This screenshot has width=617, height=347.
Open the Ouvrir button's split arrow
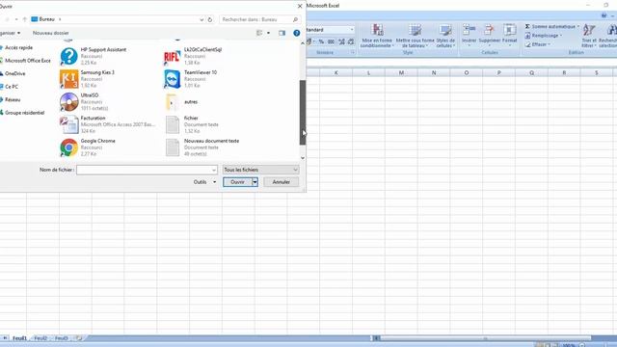[255, 182]
